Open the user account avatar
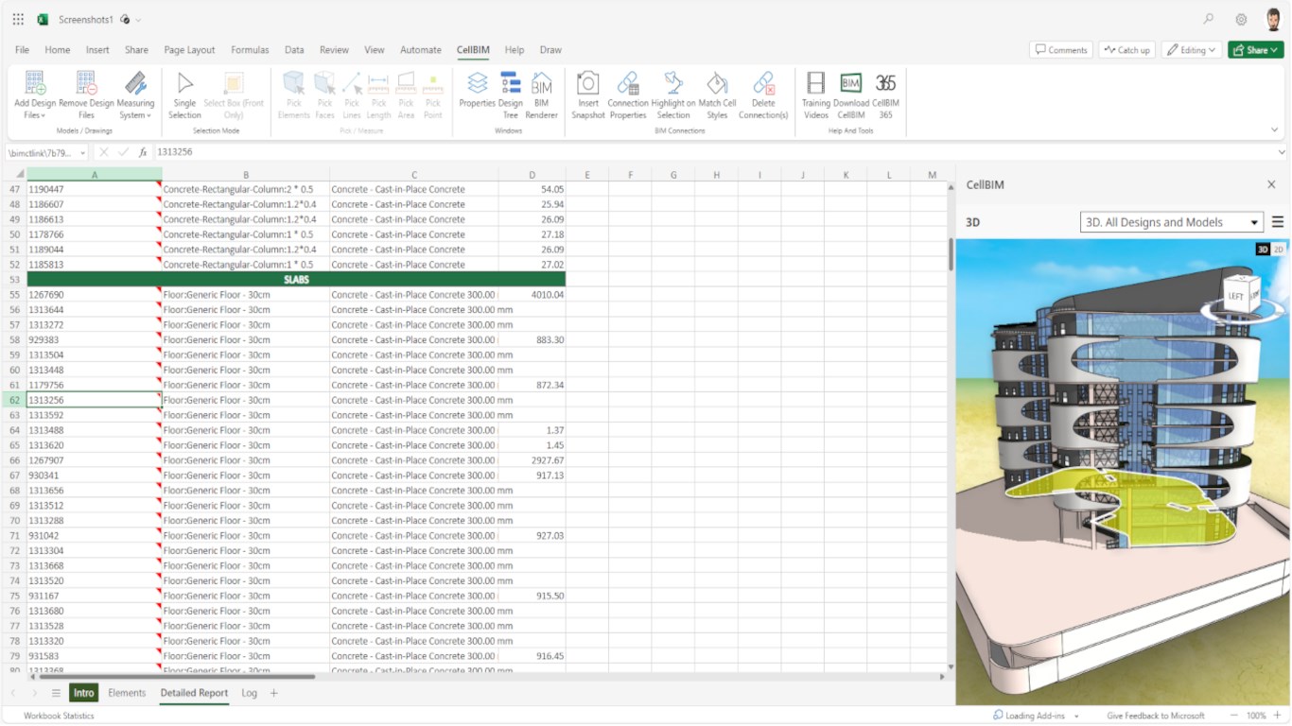1292x726 pixels. (1273, 19)
